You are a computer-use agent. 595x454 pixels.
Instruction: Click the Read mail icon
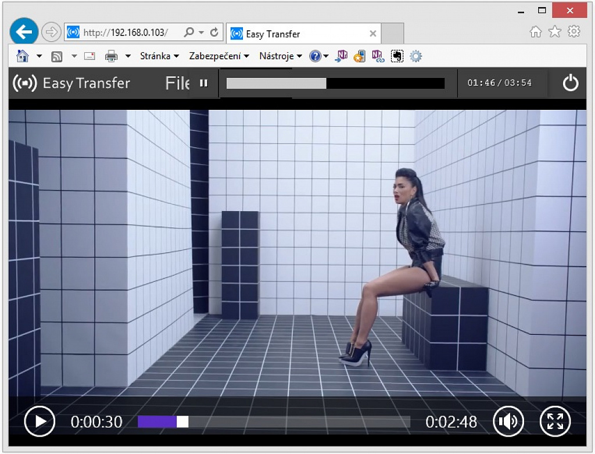click(89, 56)
